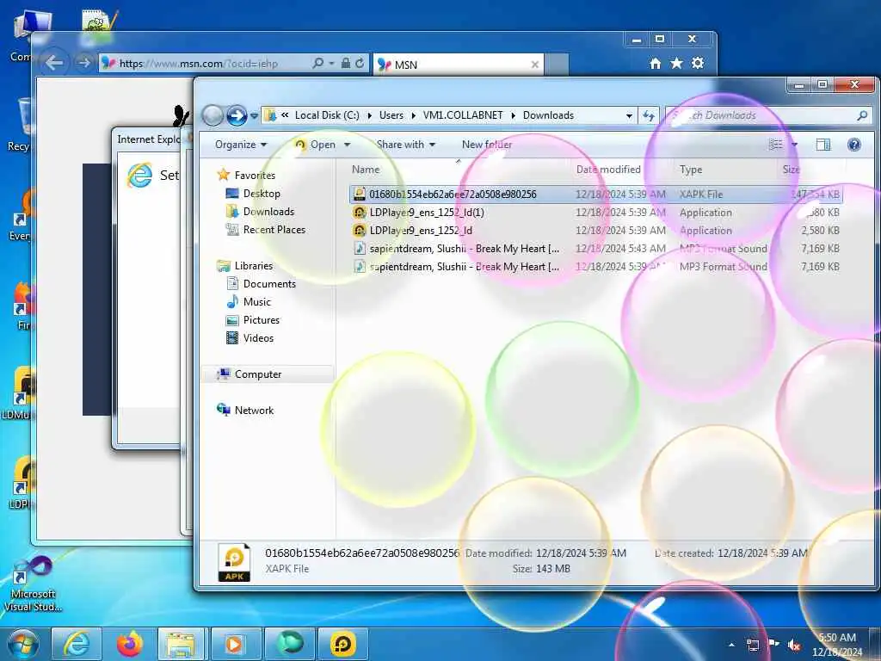Click the APK thumbnail in details pane
881x661 pixels.
tap(234, 562)
